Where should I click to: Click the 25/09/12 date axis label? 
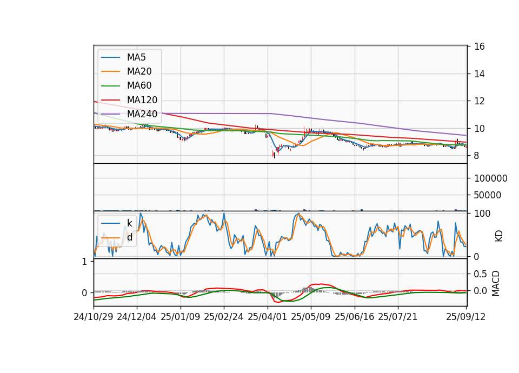(x=466, y=317)
